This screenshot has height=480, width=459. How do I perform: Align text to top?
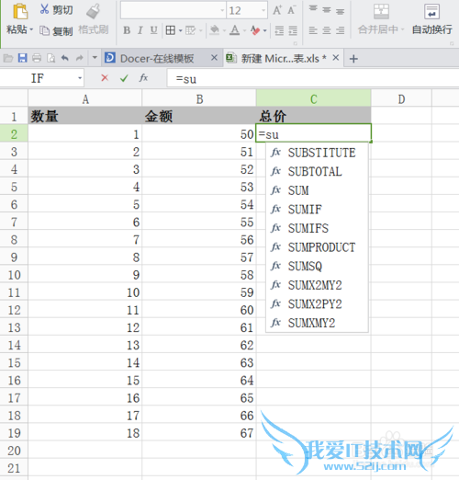point(313,9)
